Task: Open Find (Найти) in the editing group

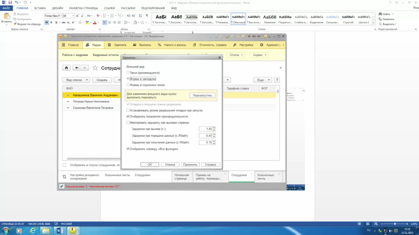Action: coord(386,14)
